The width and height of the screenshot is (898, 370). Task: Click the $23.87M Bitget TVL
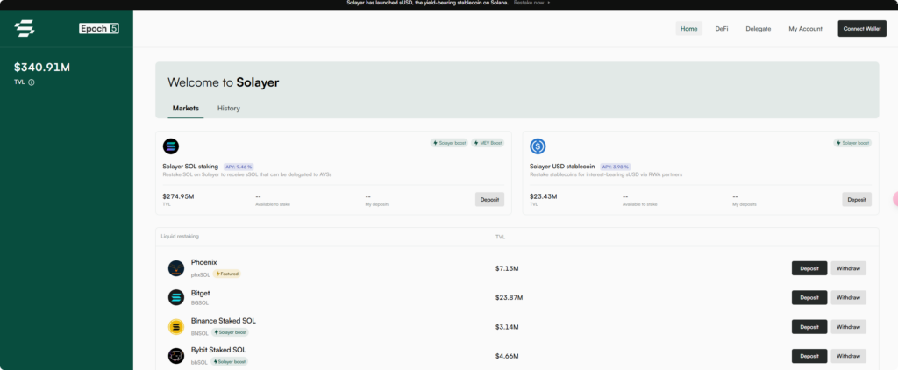pyautogui.click(x=510, y=297)
